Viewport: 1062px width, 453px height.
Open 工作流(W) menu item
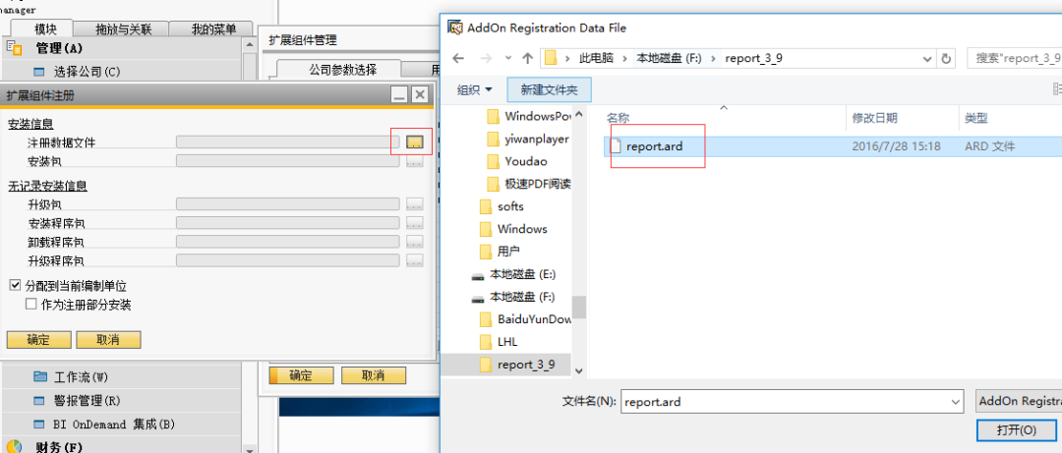coord(81,376)
